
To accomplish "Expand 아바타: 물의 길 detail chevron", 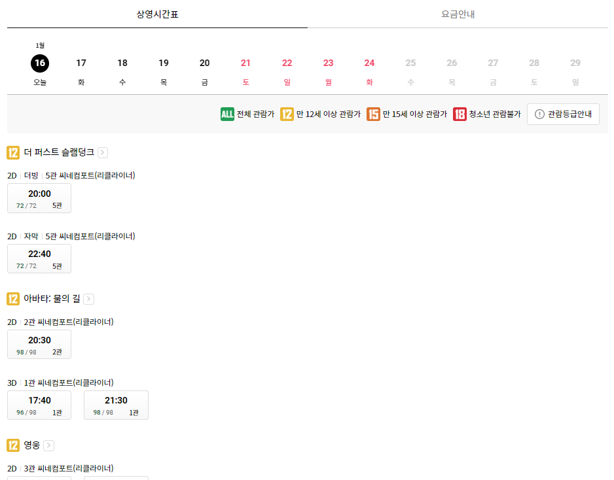I will coord(89,299).
